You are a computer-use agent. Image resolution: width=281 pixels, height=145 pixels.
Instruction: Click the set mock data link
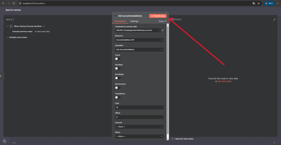click(x=224, y=81)
